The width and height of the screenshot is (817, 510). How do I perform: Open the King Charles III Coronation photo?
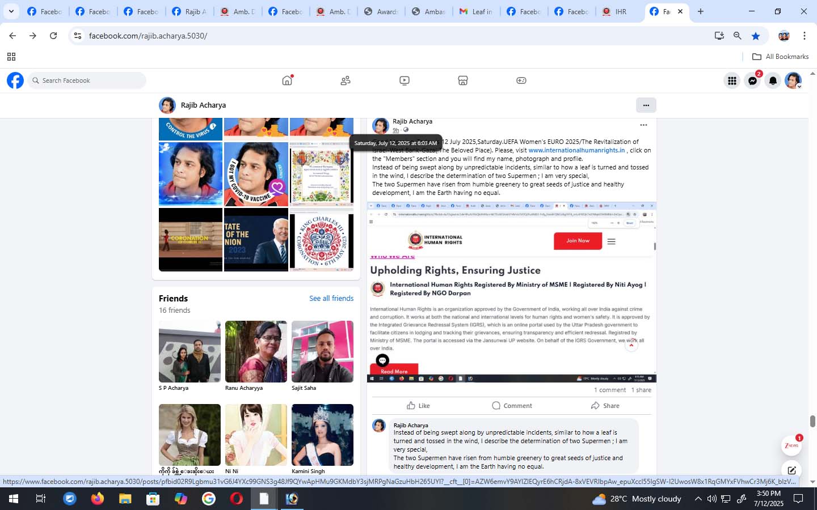pos(322,240)
